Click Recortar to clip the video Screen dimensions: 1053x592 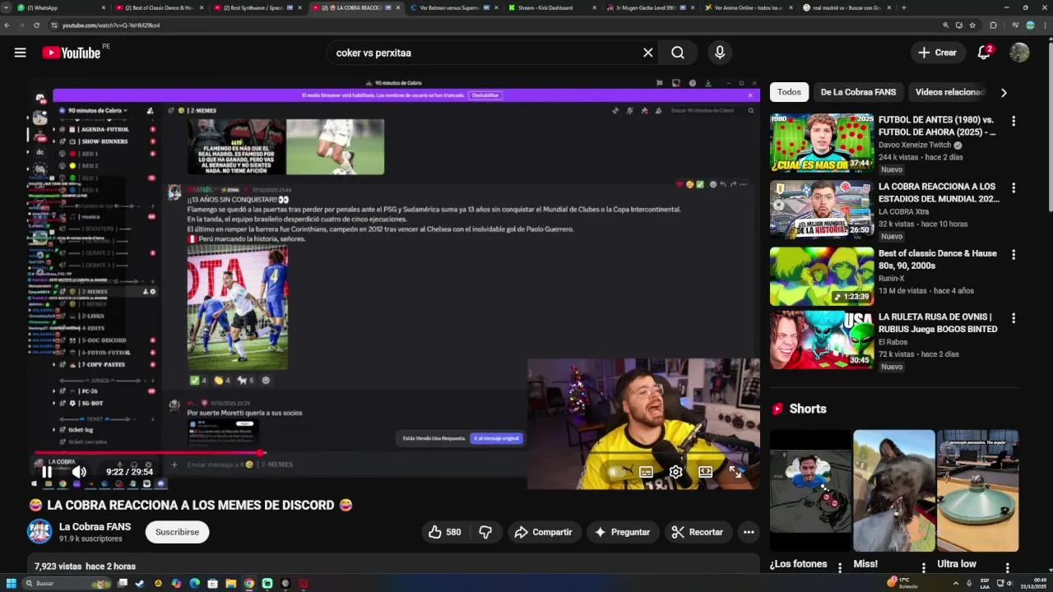[698, 532]
